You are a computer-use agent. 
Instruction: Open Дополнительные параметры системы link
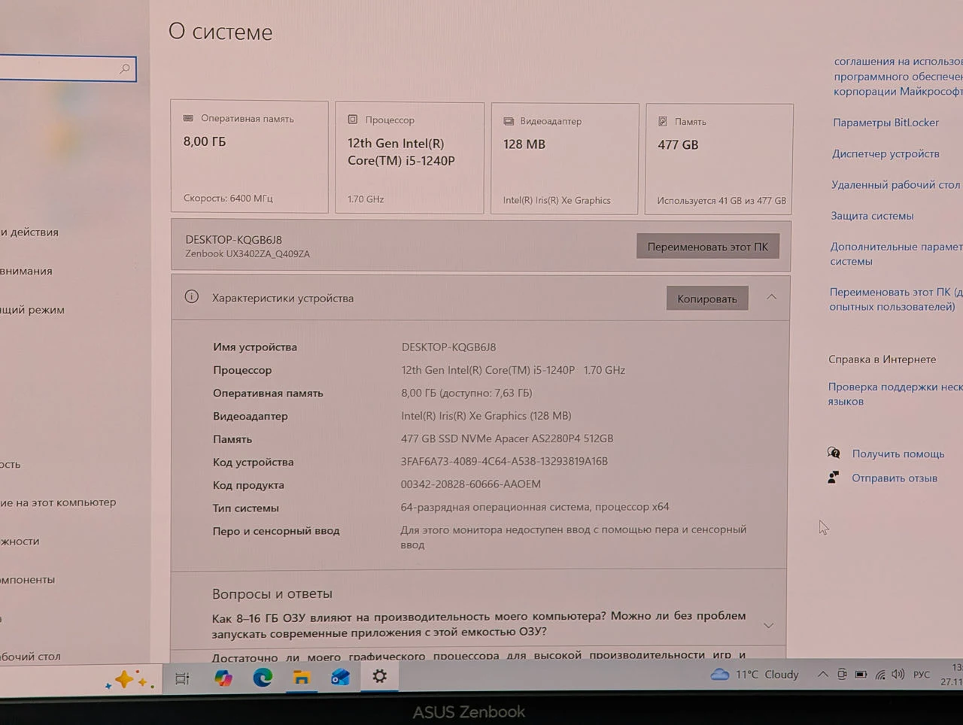pos(896,253)
